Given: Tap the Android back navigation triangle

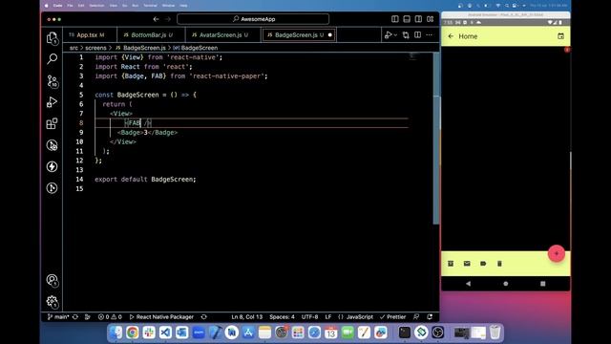Looking at the screenshot, I should pyautogui.click(x=469, y=284).
